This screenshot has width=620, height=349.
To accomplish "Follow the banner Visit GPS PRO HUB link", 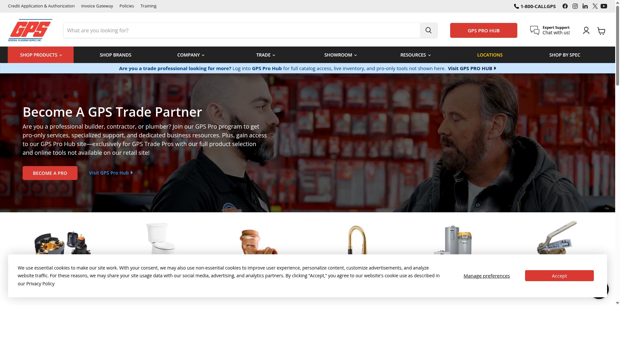I will 472,69.
